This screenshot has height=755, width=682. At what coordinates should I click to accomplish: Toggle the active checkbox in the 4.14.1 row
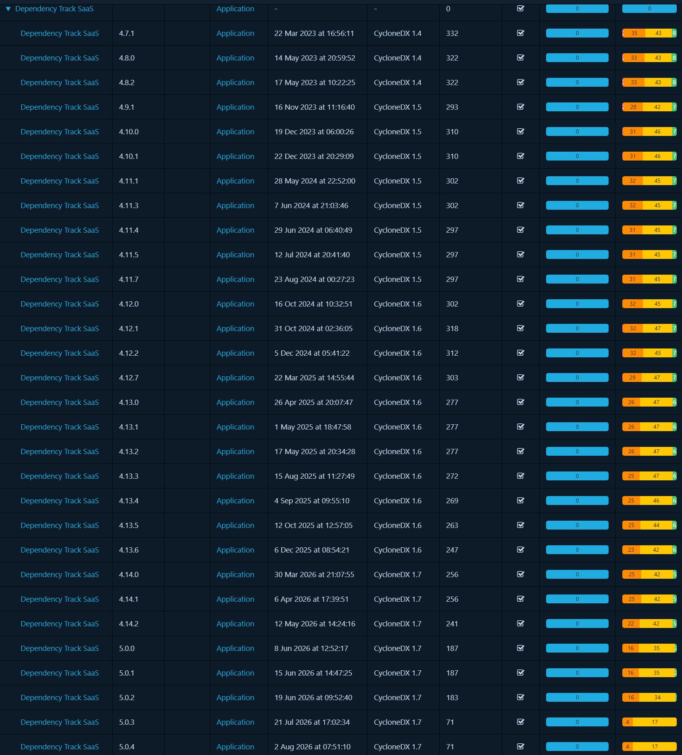521,599
